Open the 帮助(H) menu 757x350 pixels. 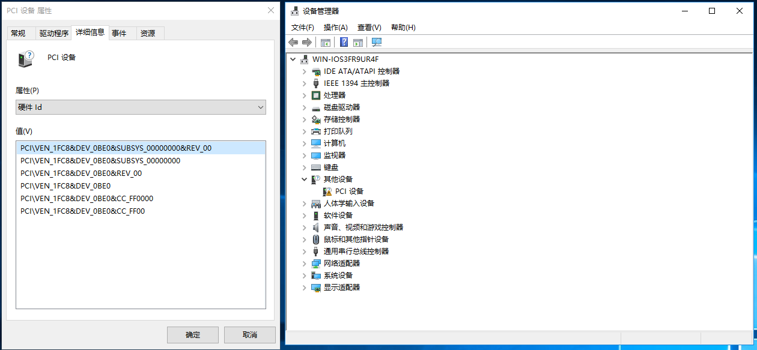[x=403, y=28]
